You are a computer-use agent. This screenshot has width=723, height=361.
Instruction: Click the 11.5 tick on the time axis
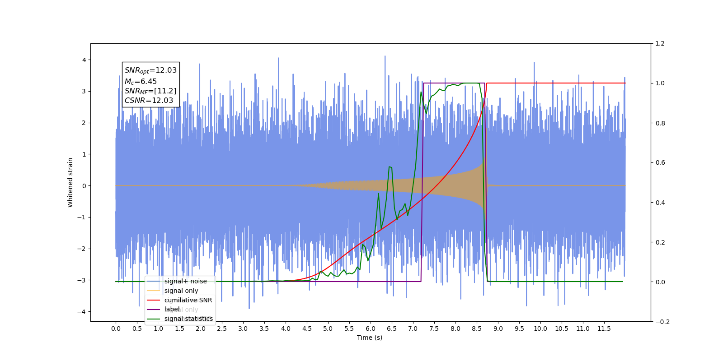pyautogui.click(x=604, y=329)
